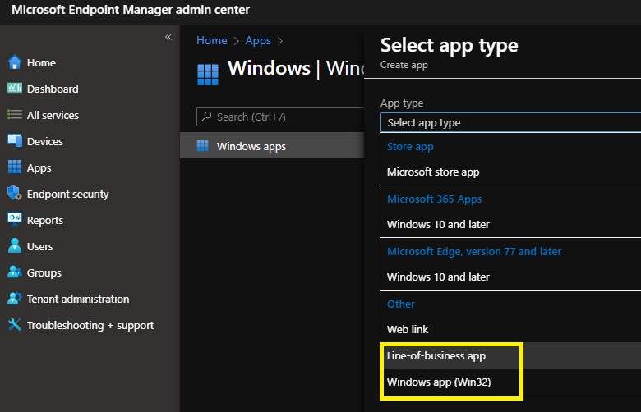Image resolution: width=641 pixels, height=412 pixels.
Task: Click the Create app subtitle
Action: click(404, 65)
